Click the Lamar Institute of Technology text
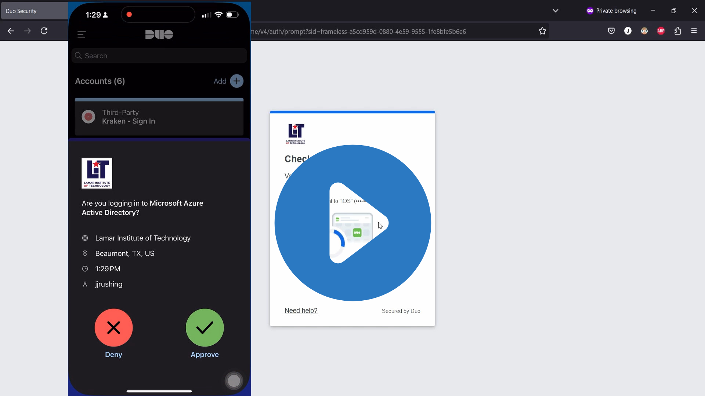The width and height of the screenshot is (705, 396). tap(143, 238)
